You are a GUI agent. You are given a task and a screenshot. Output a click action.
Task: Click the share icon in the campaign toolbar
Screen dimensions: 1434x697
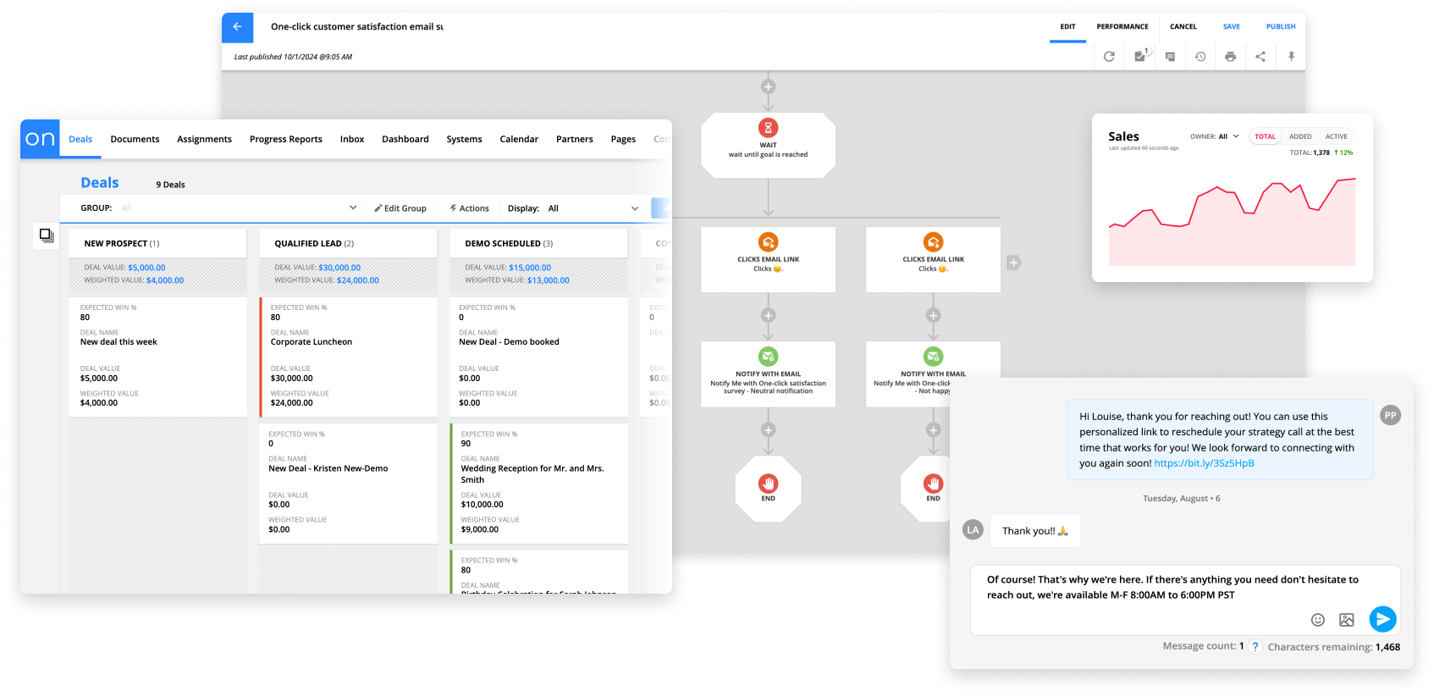pos(1260,57)
